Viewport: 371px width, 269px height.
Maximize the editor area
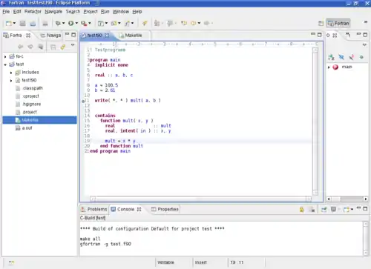point(320,35)
